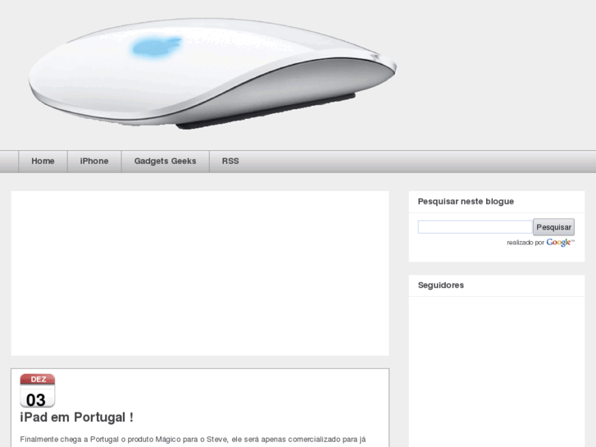Focus the blog search text field

pyautogui.click(x=475, y=227)
